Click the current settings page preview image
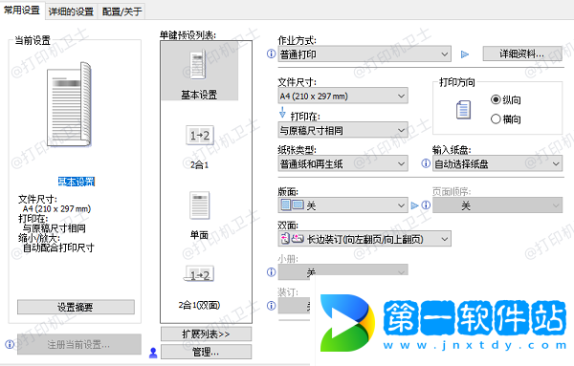This screenshot has height=366, width=574. point(70,104)
